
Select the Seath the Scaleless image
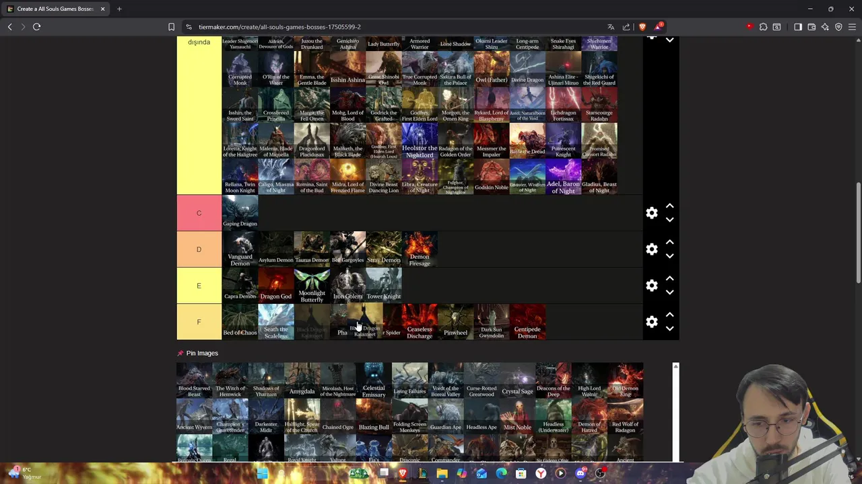click(x=275, y=322)
